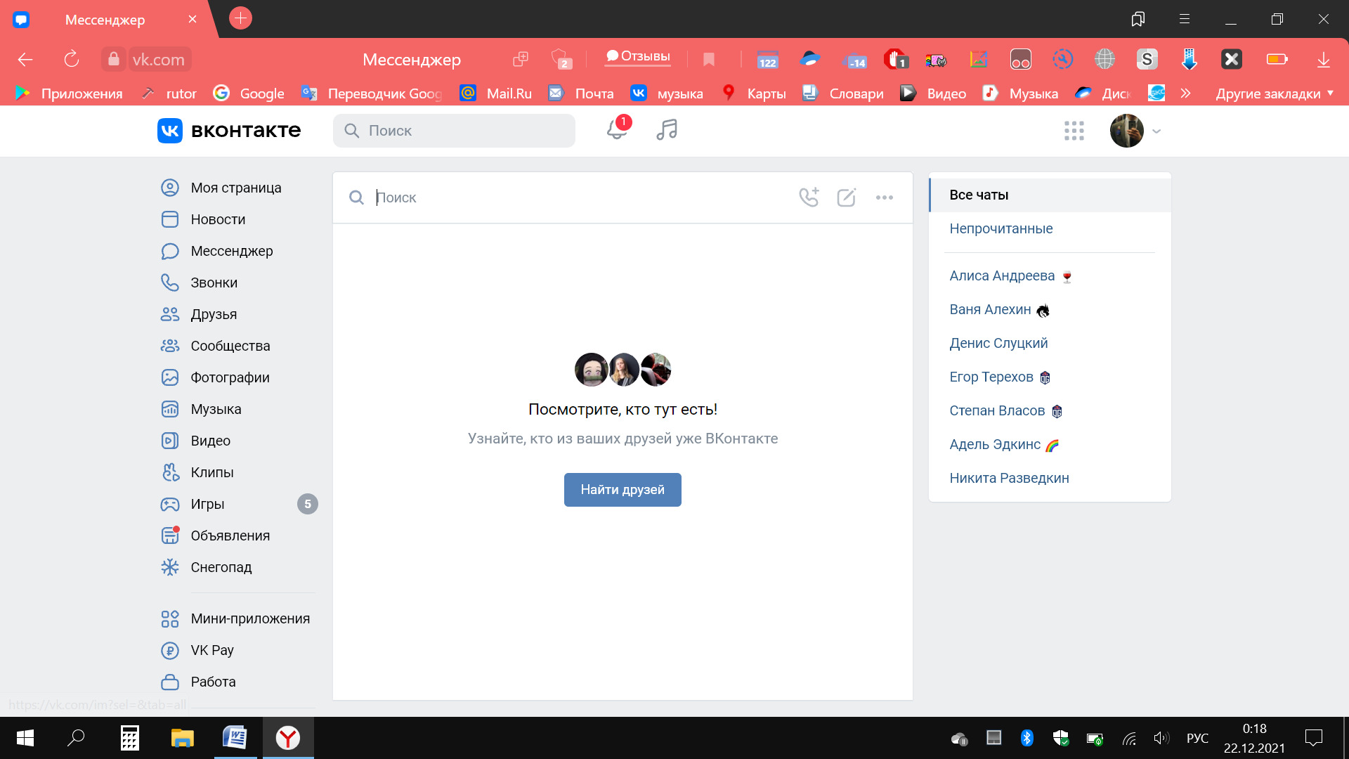This screenshot has width=1349, height=759.
Task: Click the browser page reload icon
Action: 71,59
